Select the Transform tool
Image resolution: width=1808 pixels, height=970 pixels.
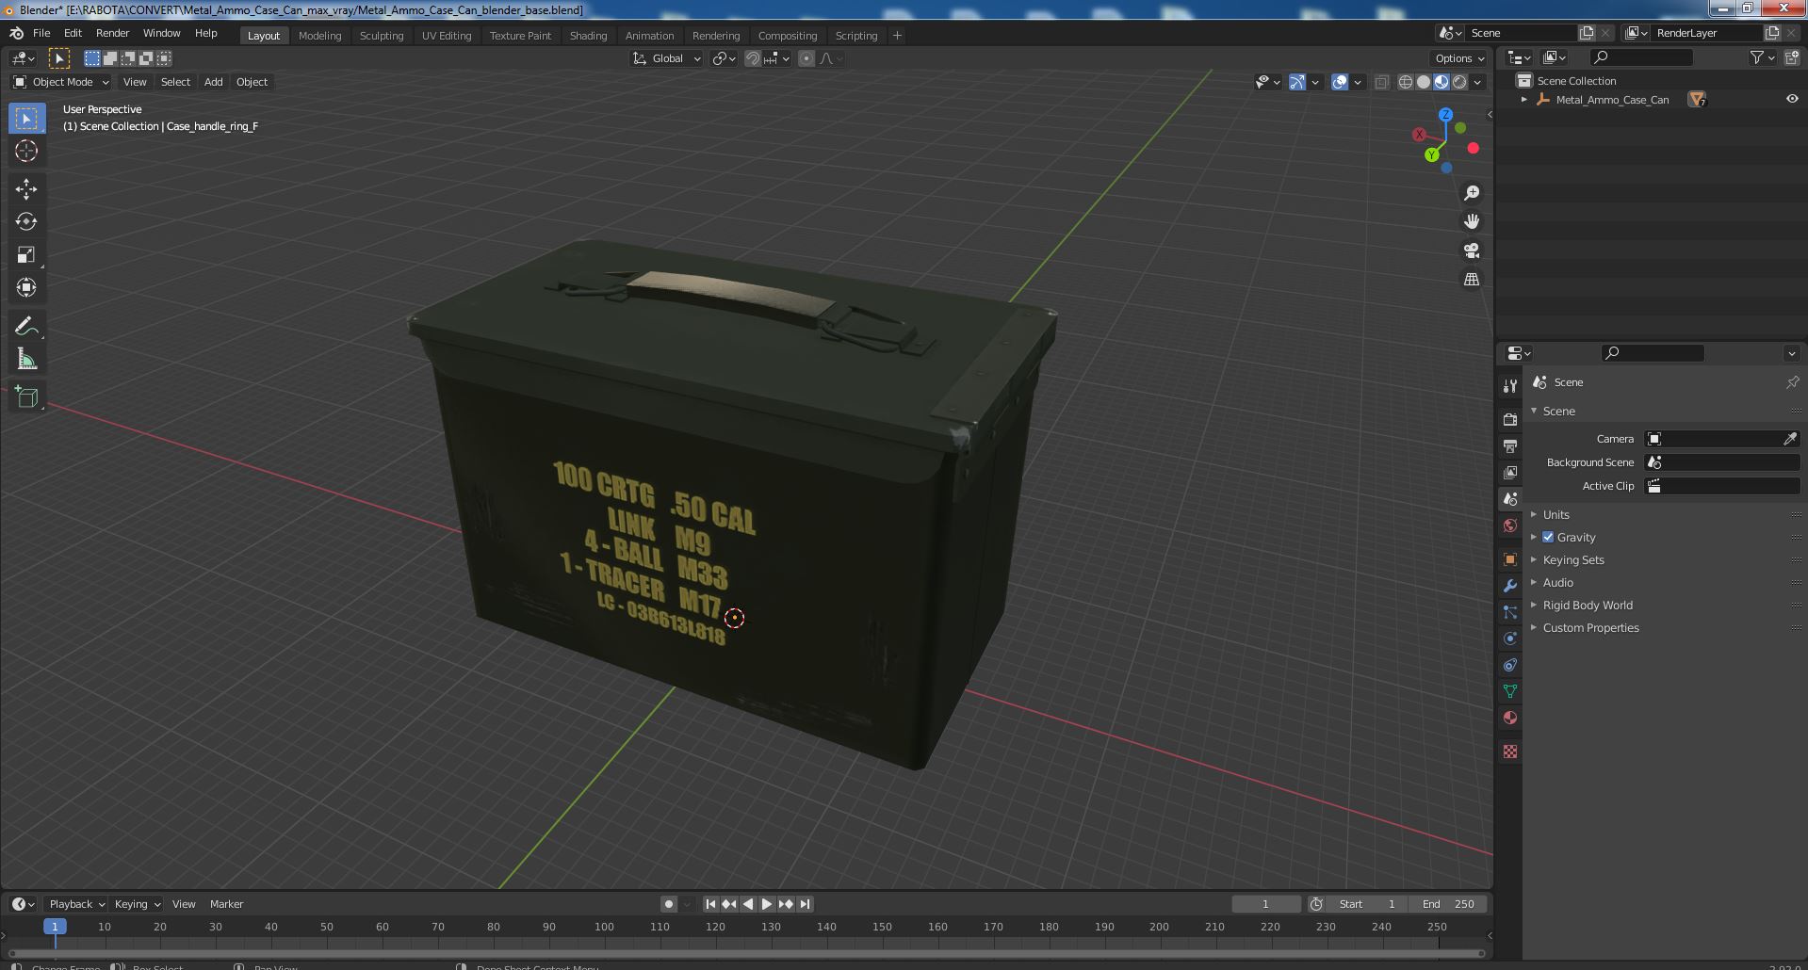[x=26, y=287]
